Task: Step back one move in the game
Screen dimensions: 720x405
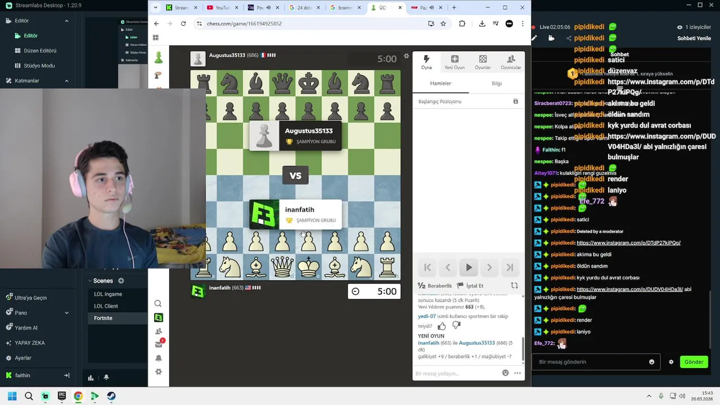Action: pos(448,268)
